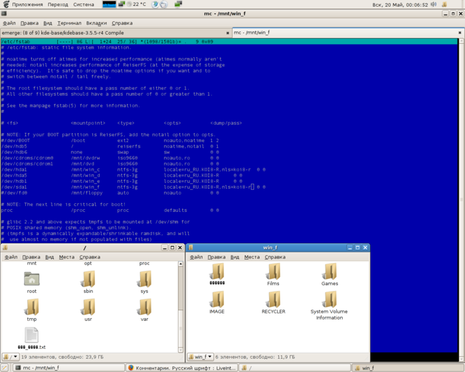Click scrollbar down arrow in / window
The image size is (465, 372).
(181, 350)
